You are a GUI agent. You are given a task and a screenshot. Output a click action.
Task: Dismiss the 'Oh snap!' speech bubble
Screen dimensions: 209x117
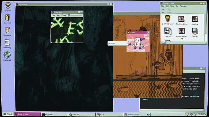click(x=127, y=43)
